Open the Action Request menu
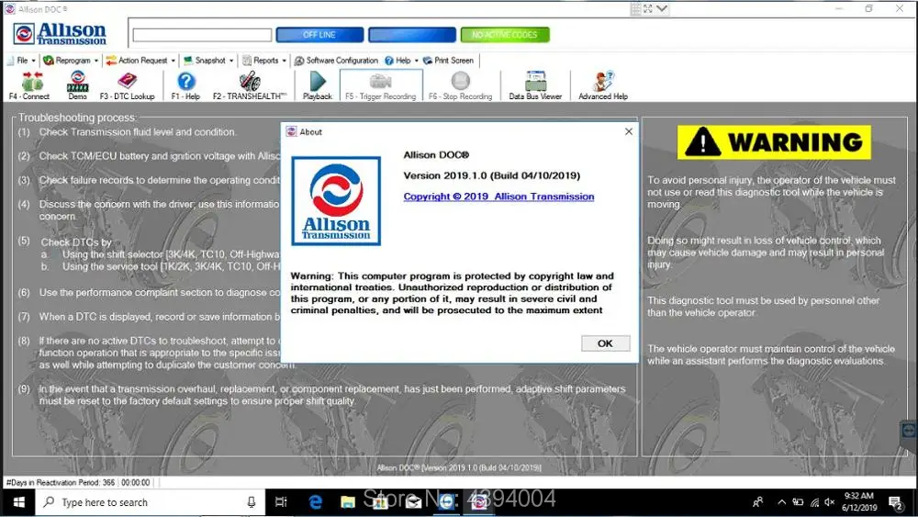This screenshot has width=918, height=517. [x=140, y=61]
